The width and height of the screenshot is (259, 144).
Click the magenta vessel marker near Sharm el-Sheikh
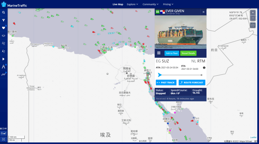pos(175,113)
